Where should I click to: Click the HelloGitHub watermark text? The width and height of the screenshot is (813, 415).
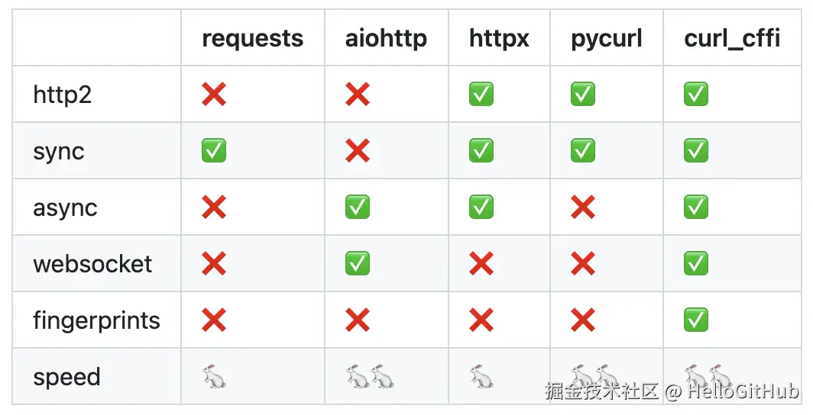point(743,392)
